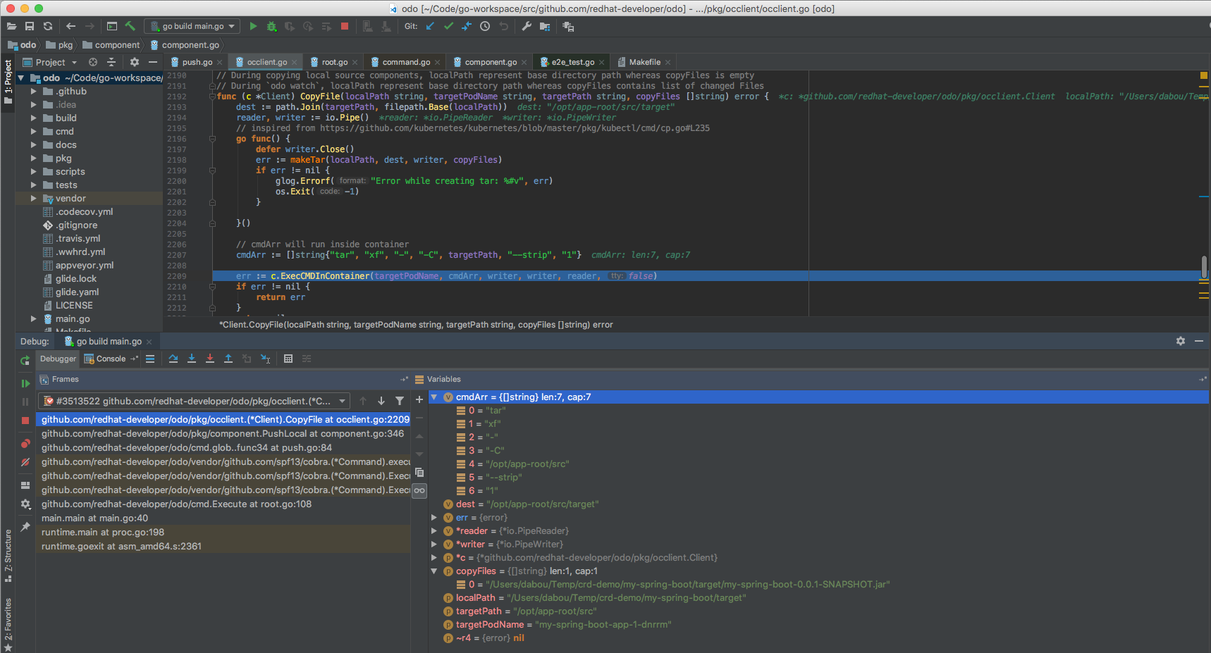The width and height of the screenshot is (1211, 653).
Task: Stop debugging with the red square in debug sidebar
Action: 25,420
